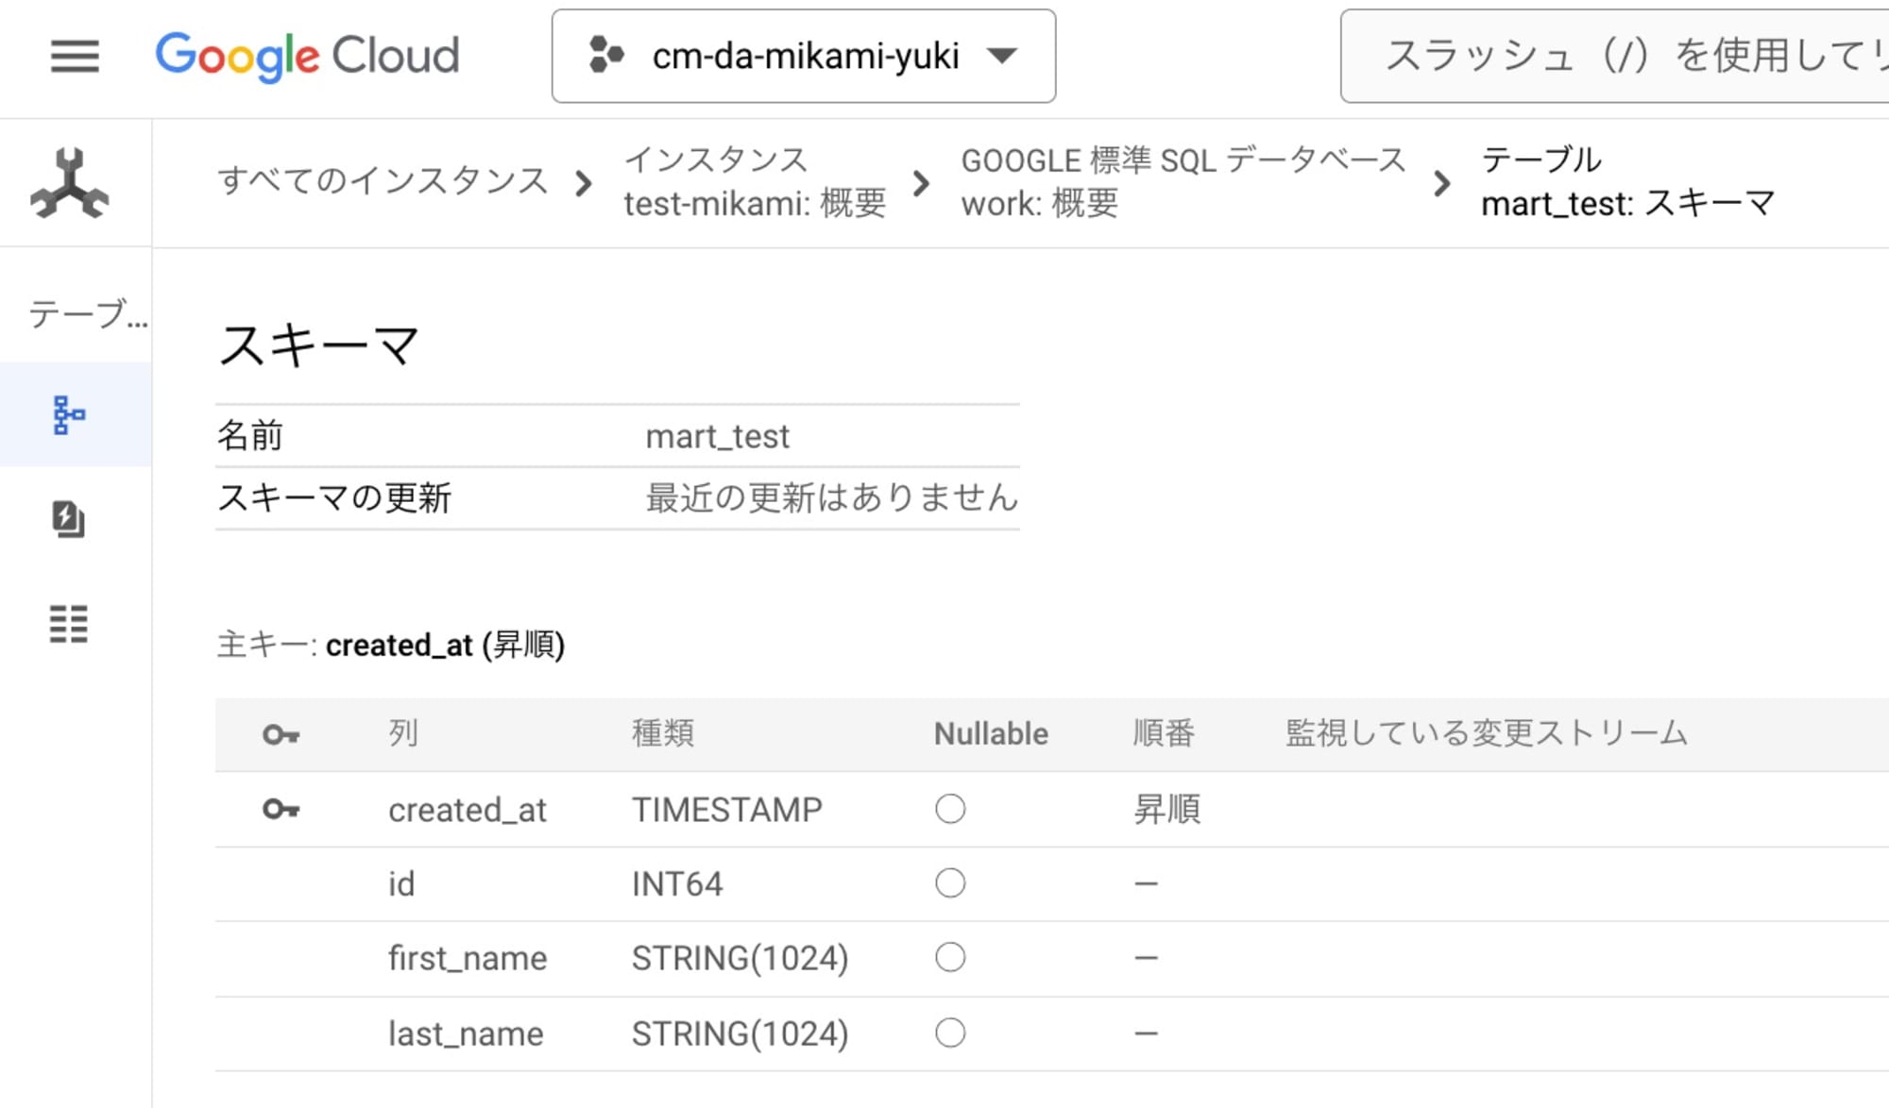Click the 主キー created_at (昇順) label
Screen dimensions: 1889x1108
pyautogui.click(x=391, y=646)
